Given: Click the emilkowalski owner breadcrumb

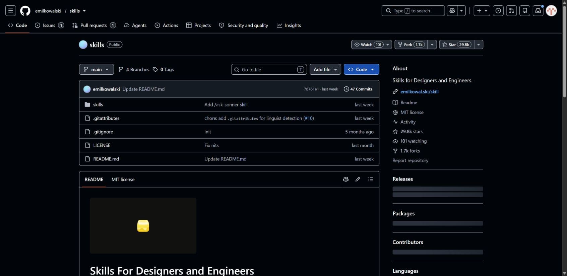Looking at the screenshot, I should pos(48,11).
